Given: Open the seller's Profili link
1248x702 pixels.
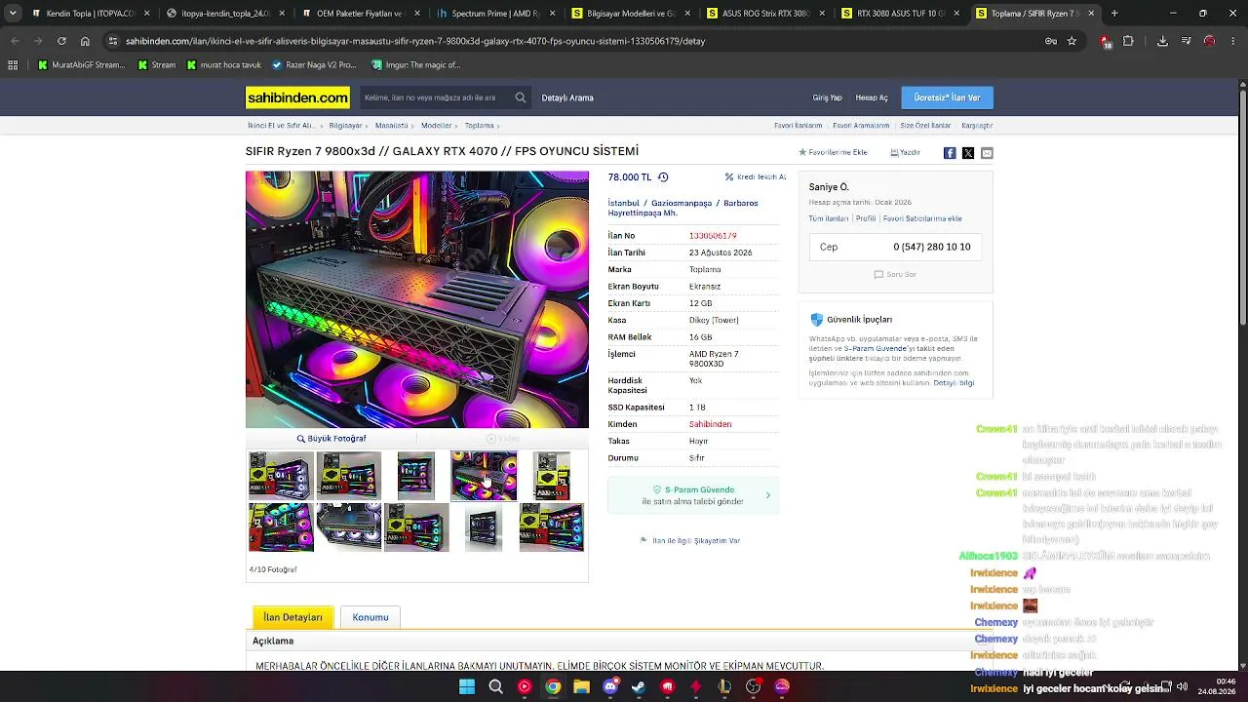Looking at the screenshot, I should (866, 218).
